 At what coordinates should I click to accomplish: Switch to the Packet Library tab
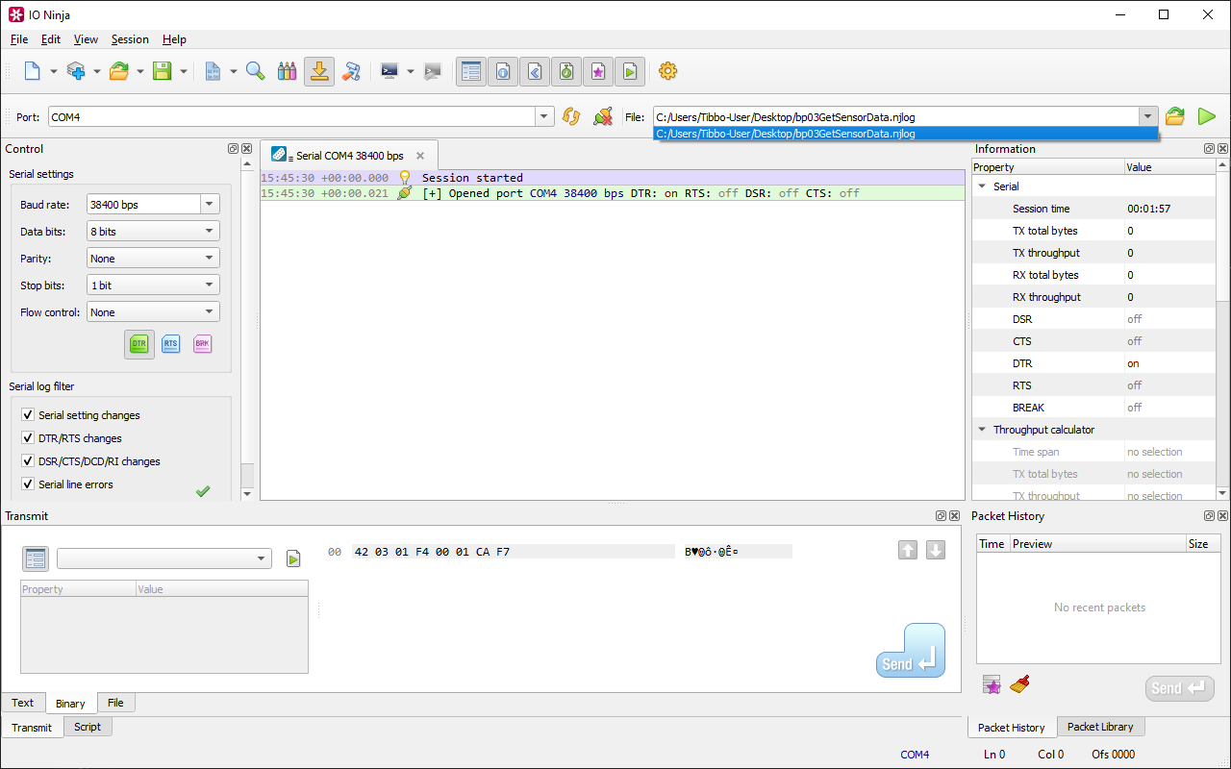pos(1100,727)
